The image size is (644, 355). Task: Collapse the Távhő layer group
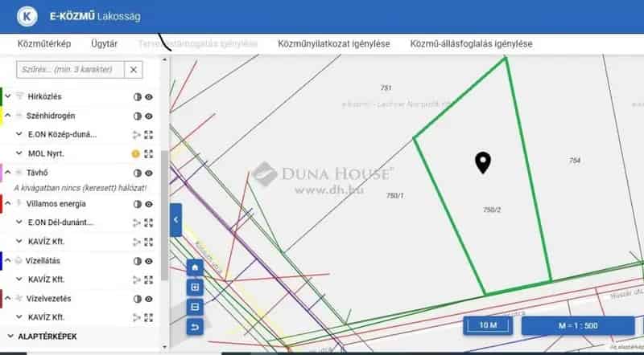pyautogui.click(x=8, y=173)
